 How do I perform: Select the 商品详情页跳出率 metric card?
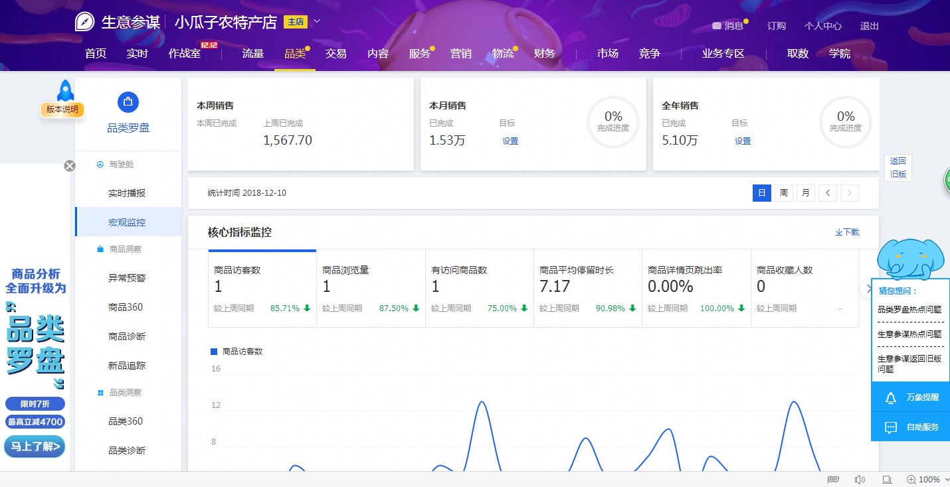point(696,289)
